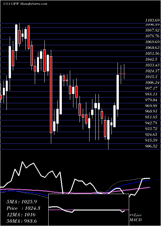
Task: Click the 'USA GWW MunafaSutra.com' chart title
Action: click(x=25, y=4)
